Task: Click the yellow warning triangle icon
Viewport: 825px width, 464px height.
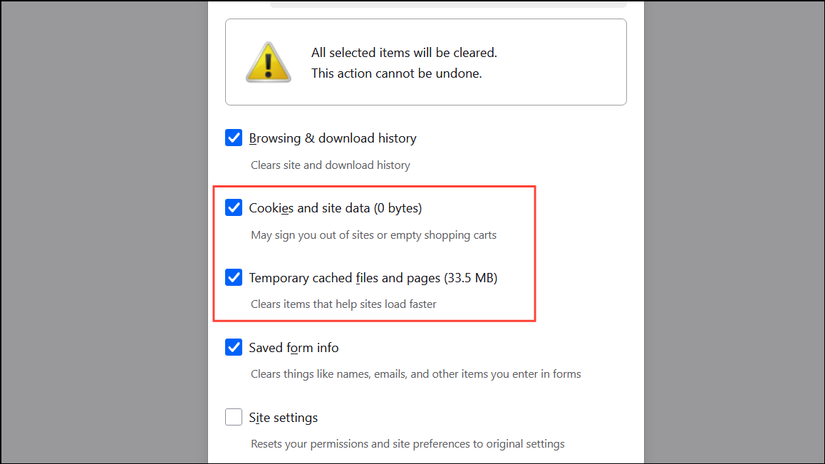Action: [268, 62]
